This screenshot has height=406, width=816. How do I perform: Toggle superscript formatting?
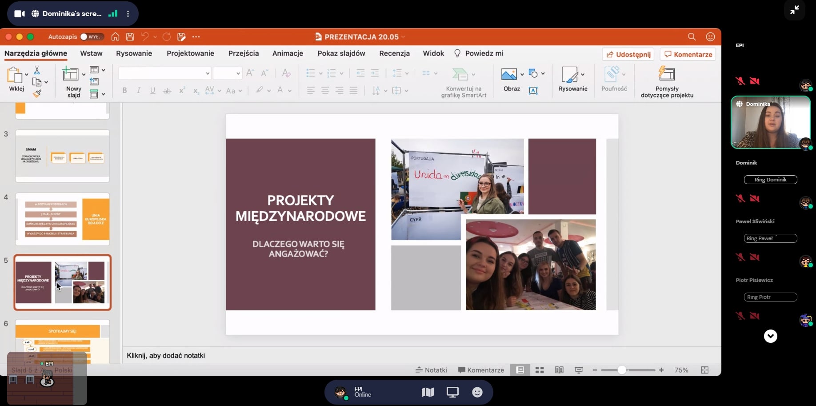[x=182, y=90]
